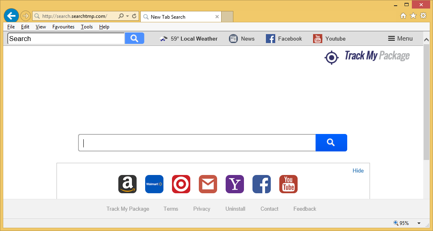Open the Target shortcut icon

coord(181,184)
